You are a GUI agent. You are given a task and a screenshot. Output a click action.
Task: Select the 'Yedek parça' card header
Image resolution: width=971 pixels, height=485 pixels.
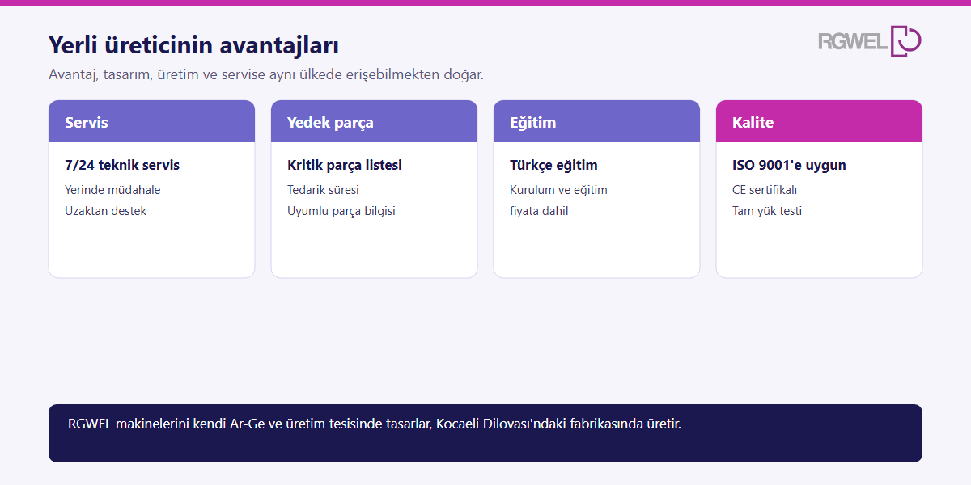pos(374,122)
